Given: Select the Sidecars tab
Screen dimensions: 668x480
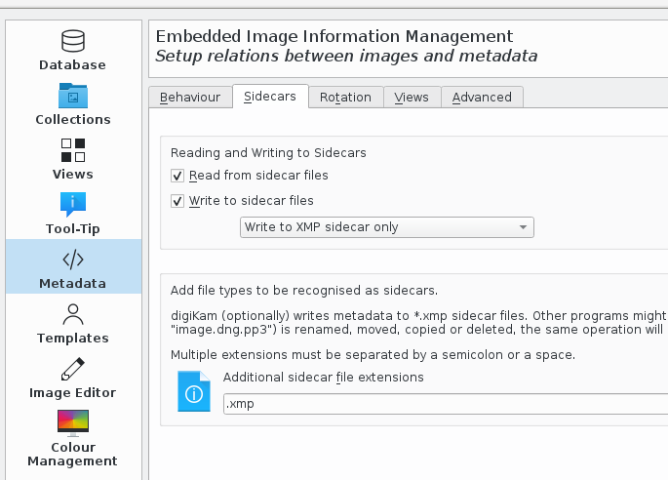Looking at the screenshot, I should [270, 97].
